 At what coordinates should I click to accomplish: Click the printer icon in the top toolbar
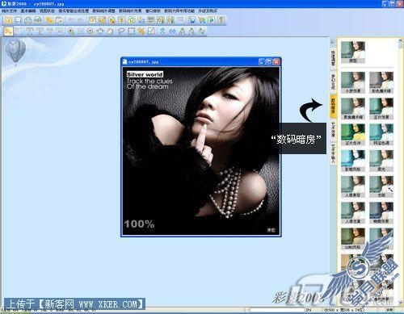click(28, 20)
